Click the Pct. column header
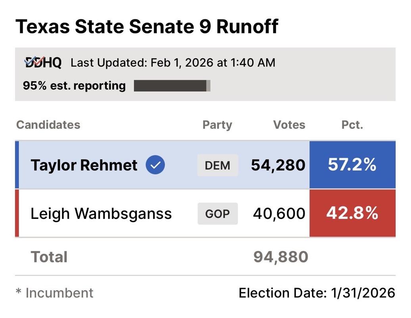The height and width of the screenshot is (318, 411). pos(352,125)
